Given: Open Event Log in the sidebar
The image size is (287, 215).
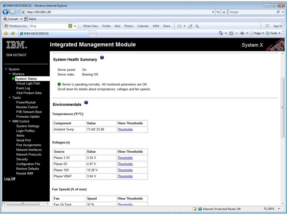Looking at the screenshot, I should [x=23, y=88].
